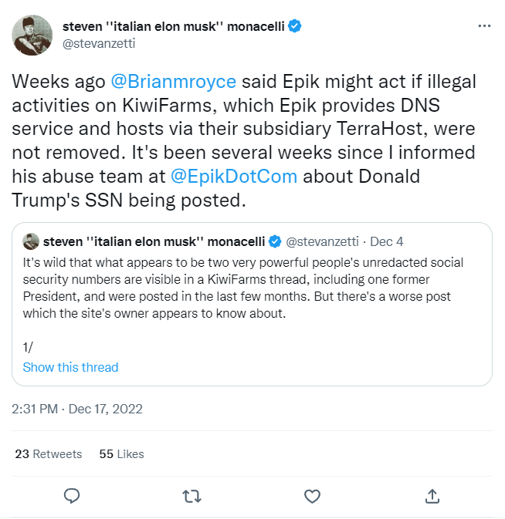Open the quoted tweet text body

tap(243, 288)
